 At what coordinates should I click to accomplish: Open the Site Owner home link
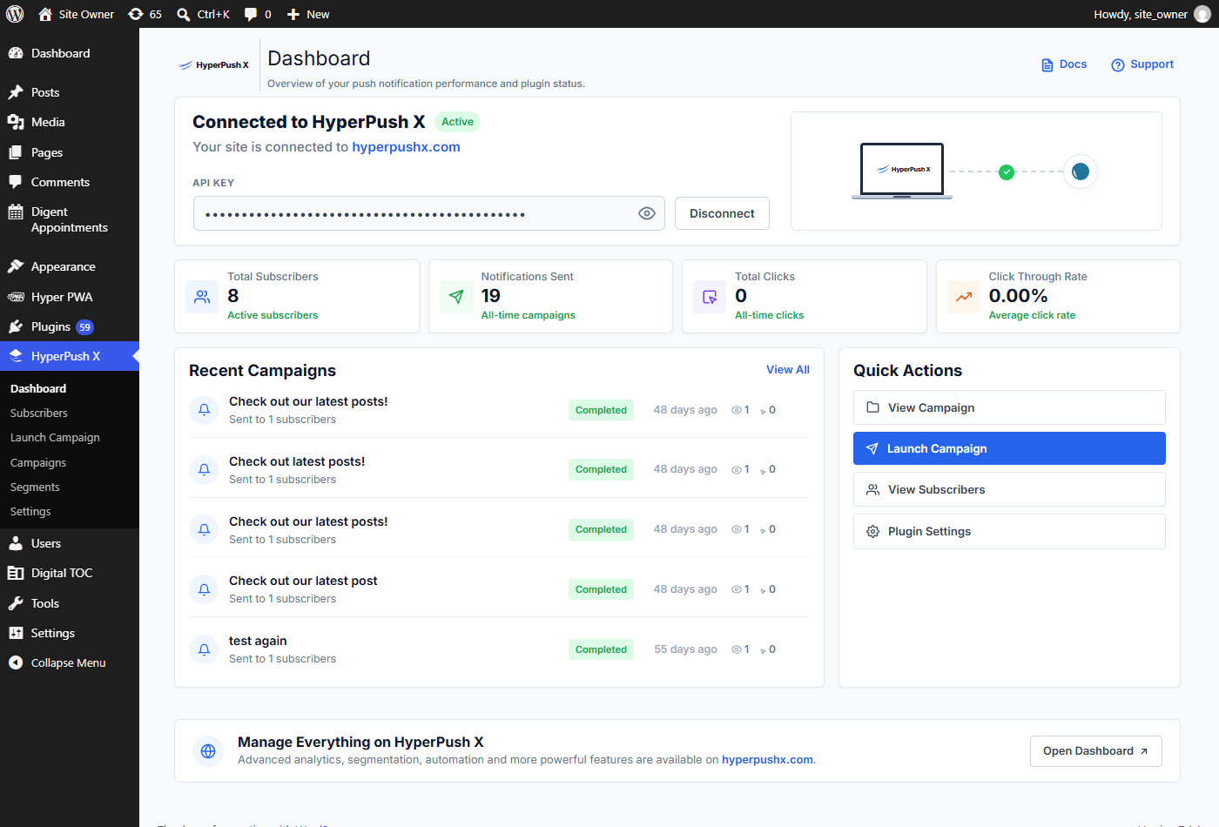77,14
